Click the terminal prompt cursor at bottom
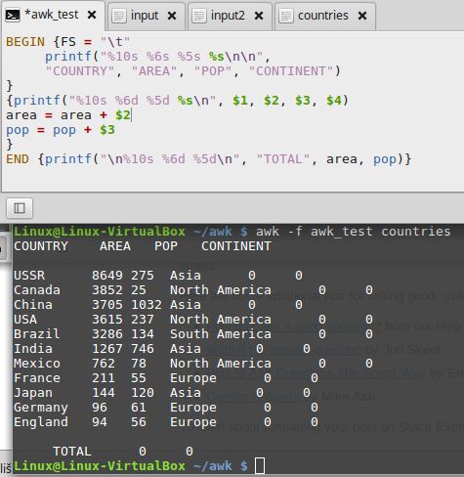This screenshot has height=477, width=464. click(260, 465)
